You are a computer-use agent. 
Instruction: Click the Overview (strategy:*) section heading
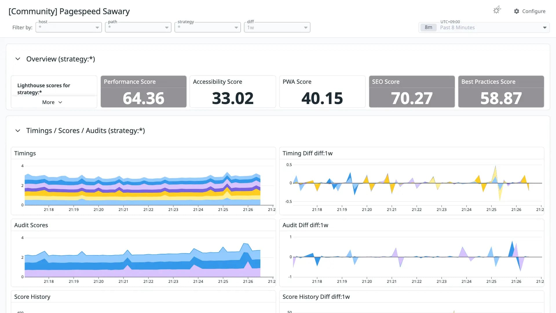tap(61, 59)
